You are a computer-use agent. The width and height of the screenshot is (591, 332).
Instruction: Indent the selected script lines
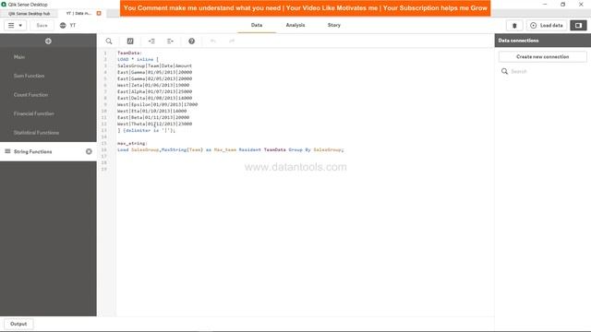coord(151,41)
